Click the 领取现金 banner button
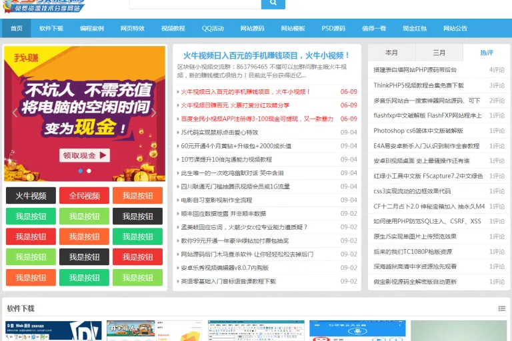512x341 pixels. coord(85,155)
